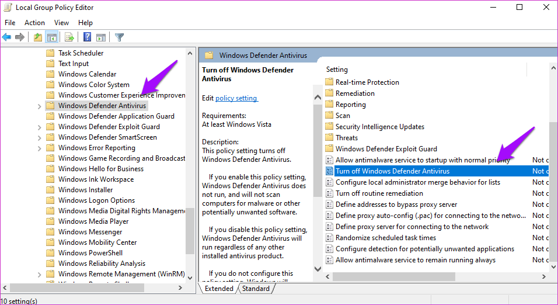Click policy icon beside Define addresses to bypass proxy
Screen dimensions: 558x305
[330, 205]
